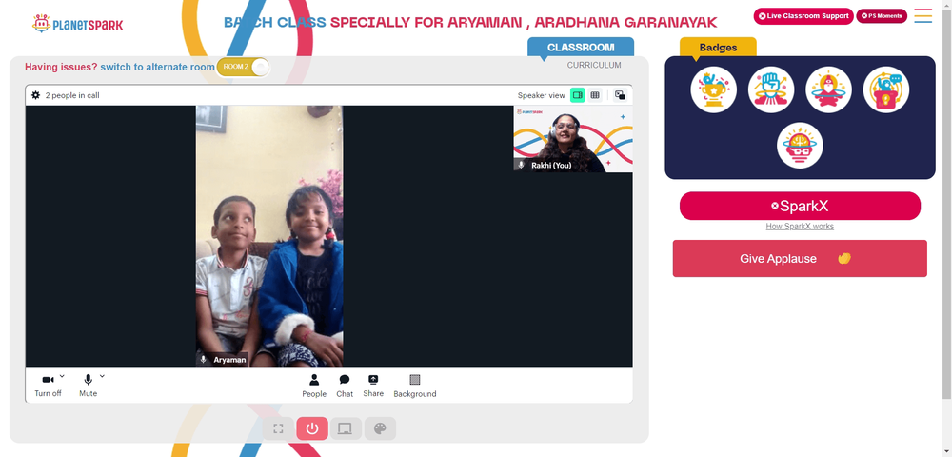Open the color palette icon button

click(380, 428)
